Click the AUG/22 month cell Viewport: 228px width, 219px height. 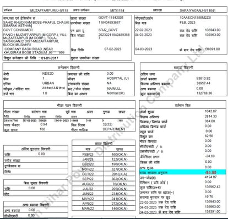click(x=88, y=184)
